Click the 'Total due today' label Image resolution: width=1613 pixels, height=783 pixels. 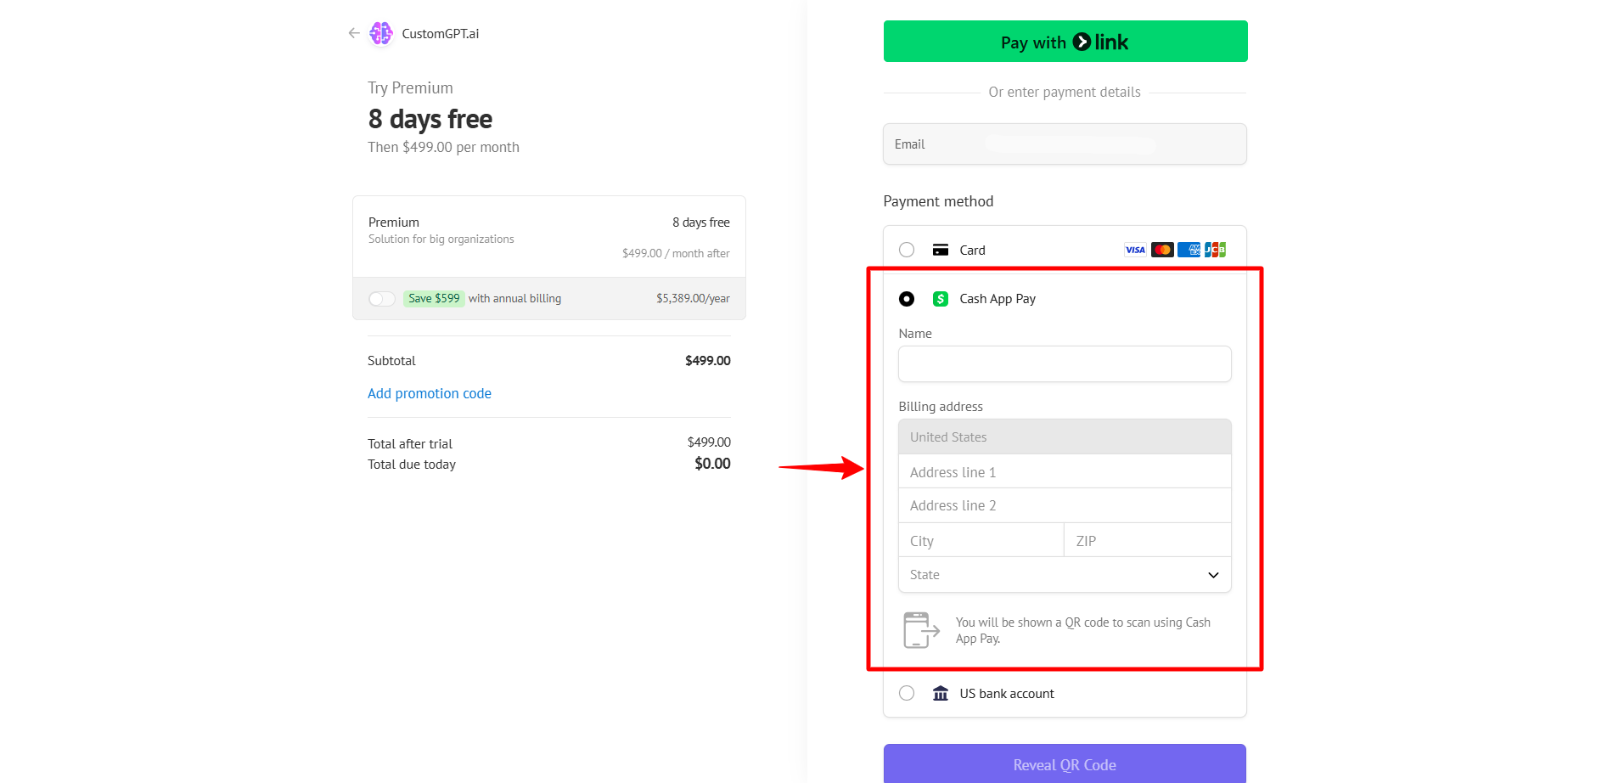412,465
